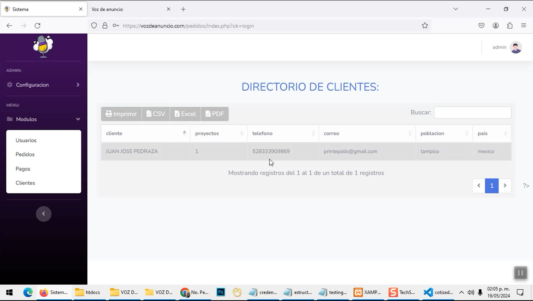Bookmark this page with star icon
The width and height of the screenshot is (533, 301).
coord(425,25)
